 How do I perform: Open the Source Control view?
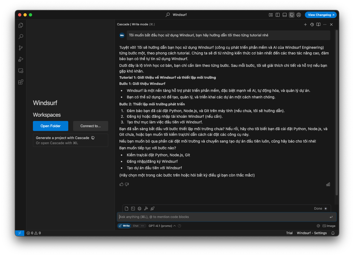21,48
